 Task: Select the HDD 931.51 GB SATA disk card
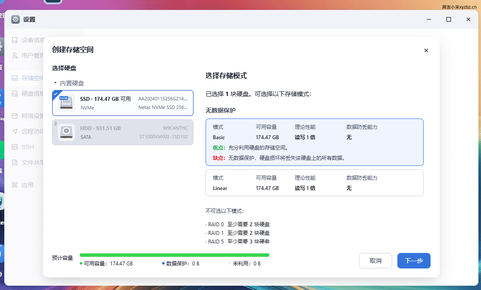(x=123, y=132)
